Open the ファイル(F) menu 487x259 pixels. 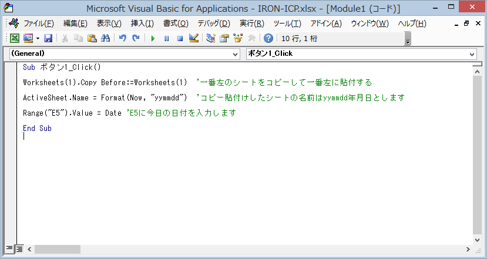click(39, 23)
